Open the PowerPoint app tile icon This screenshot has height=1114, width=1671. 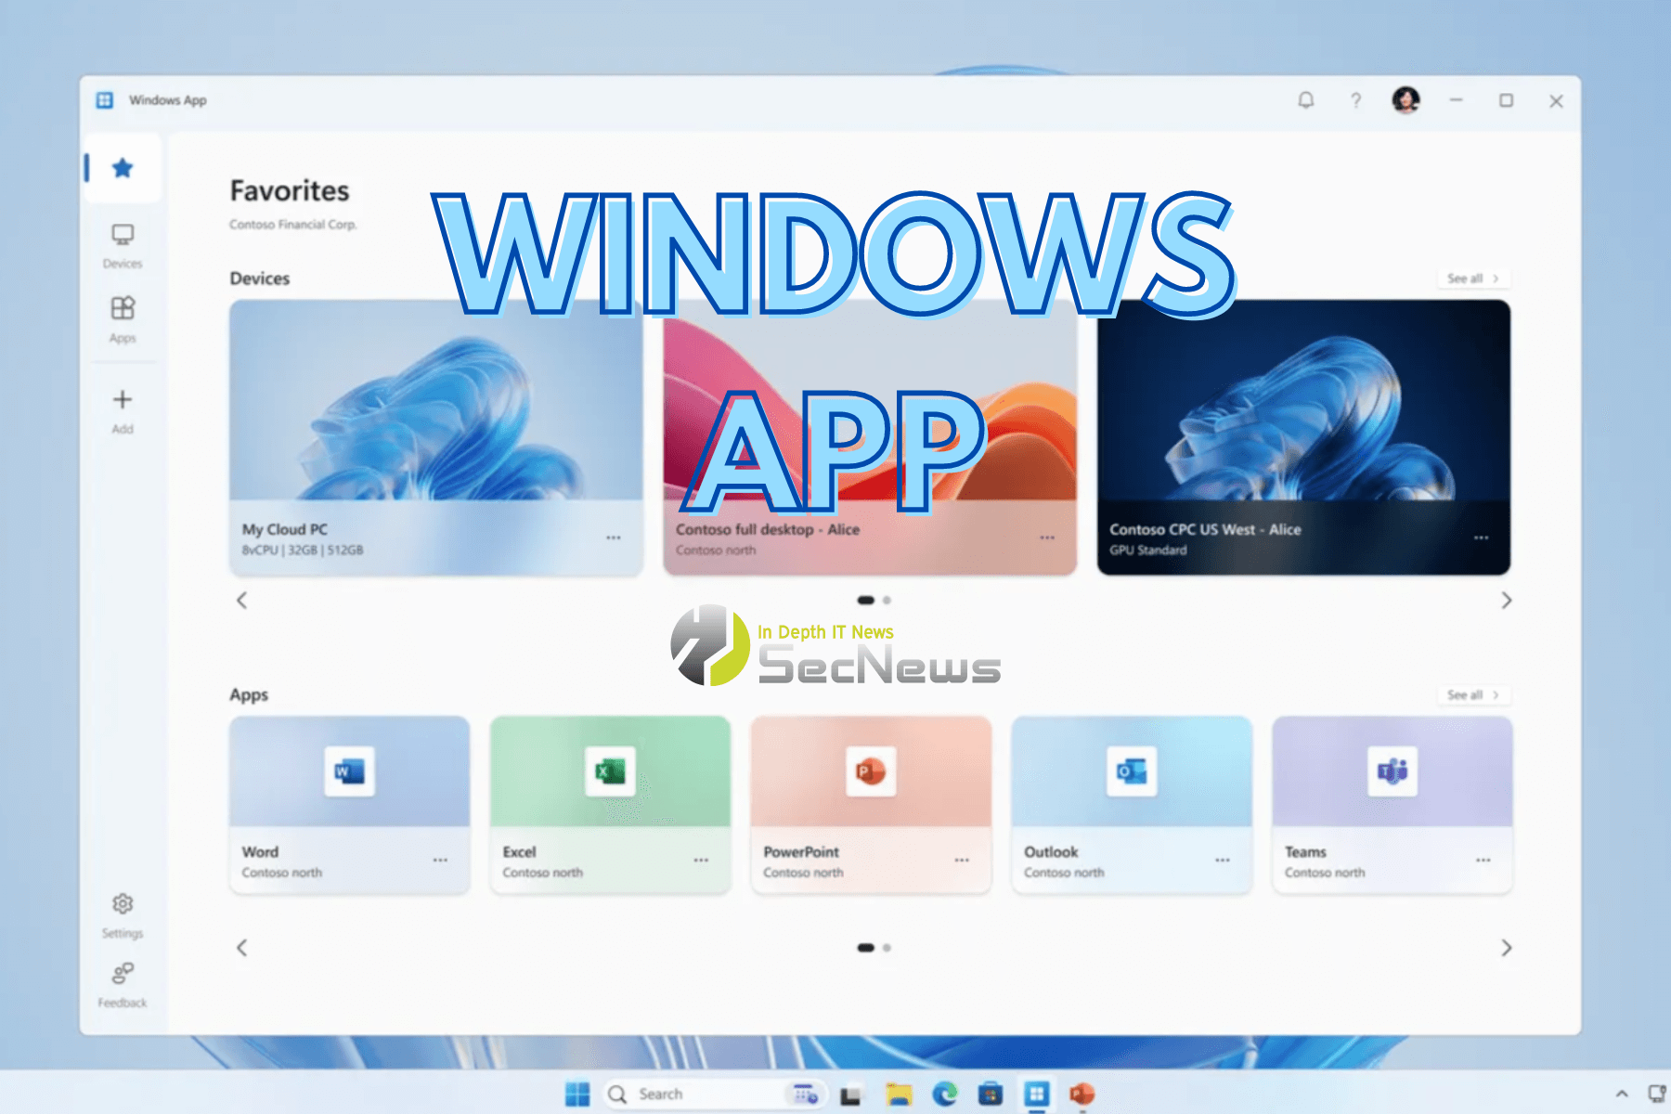pos(871,771)
